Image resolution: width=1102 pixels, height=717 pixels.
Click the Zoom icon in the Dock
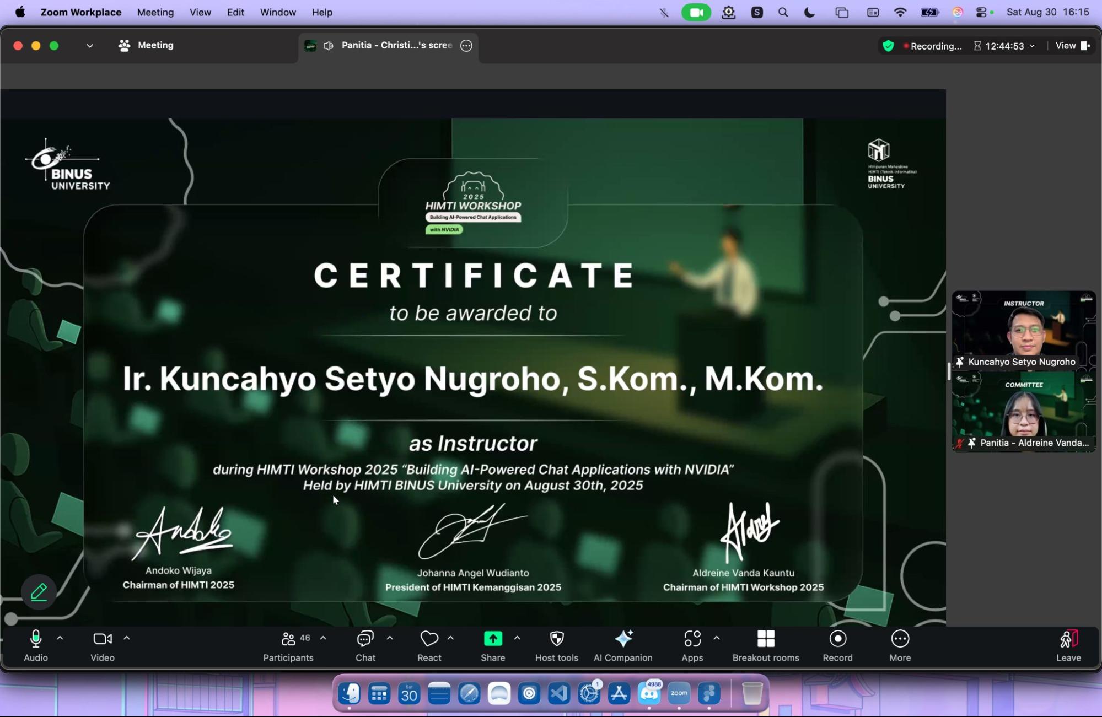679,693
